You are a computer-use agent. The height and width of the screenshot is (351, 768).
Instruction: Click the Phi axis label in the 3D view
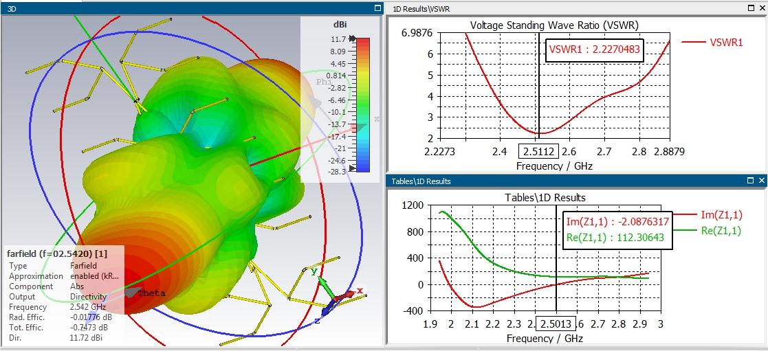(324, 82)
